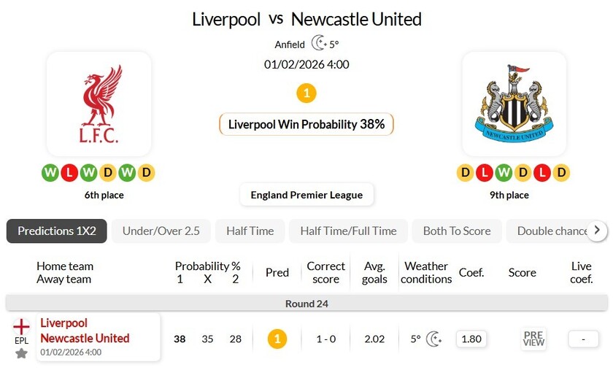Click the orange prediction circle in the Pred column
The image size is (613, 370).
click(x=277, y=339)
